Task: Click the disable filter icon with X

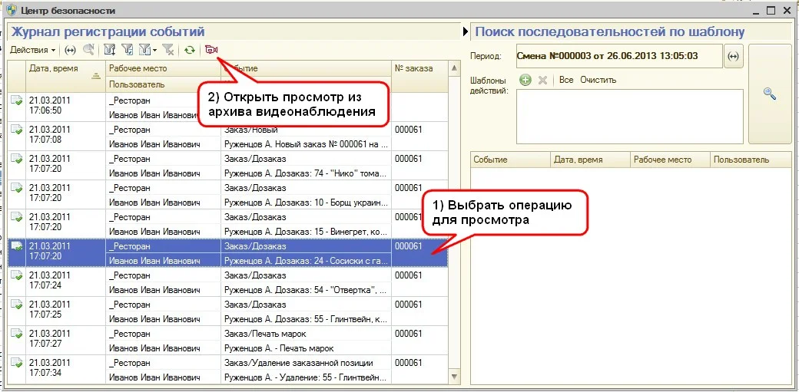Action: click(168, 50)
